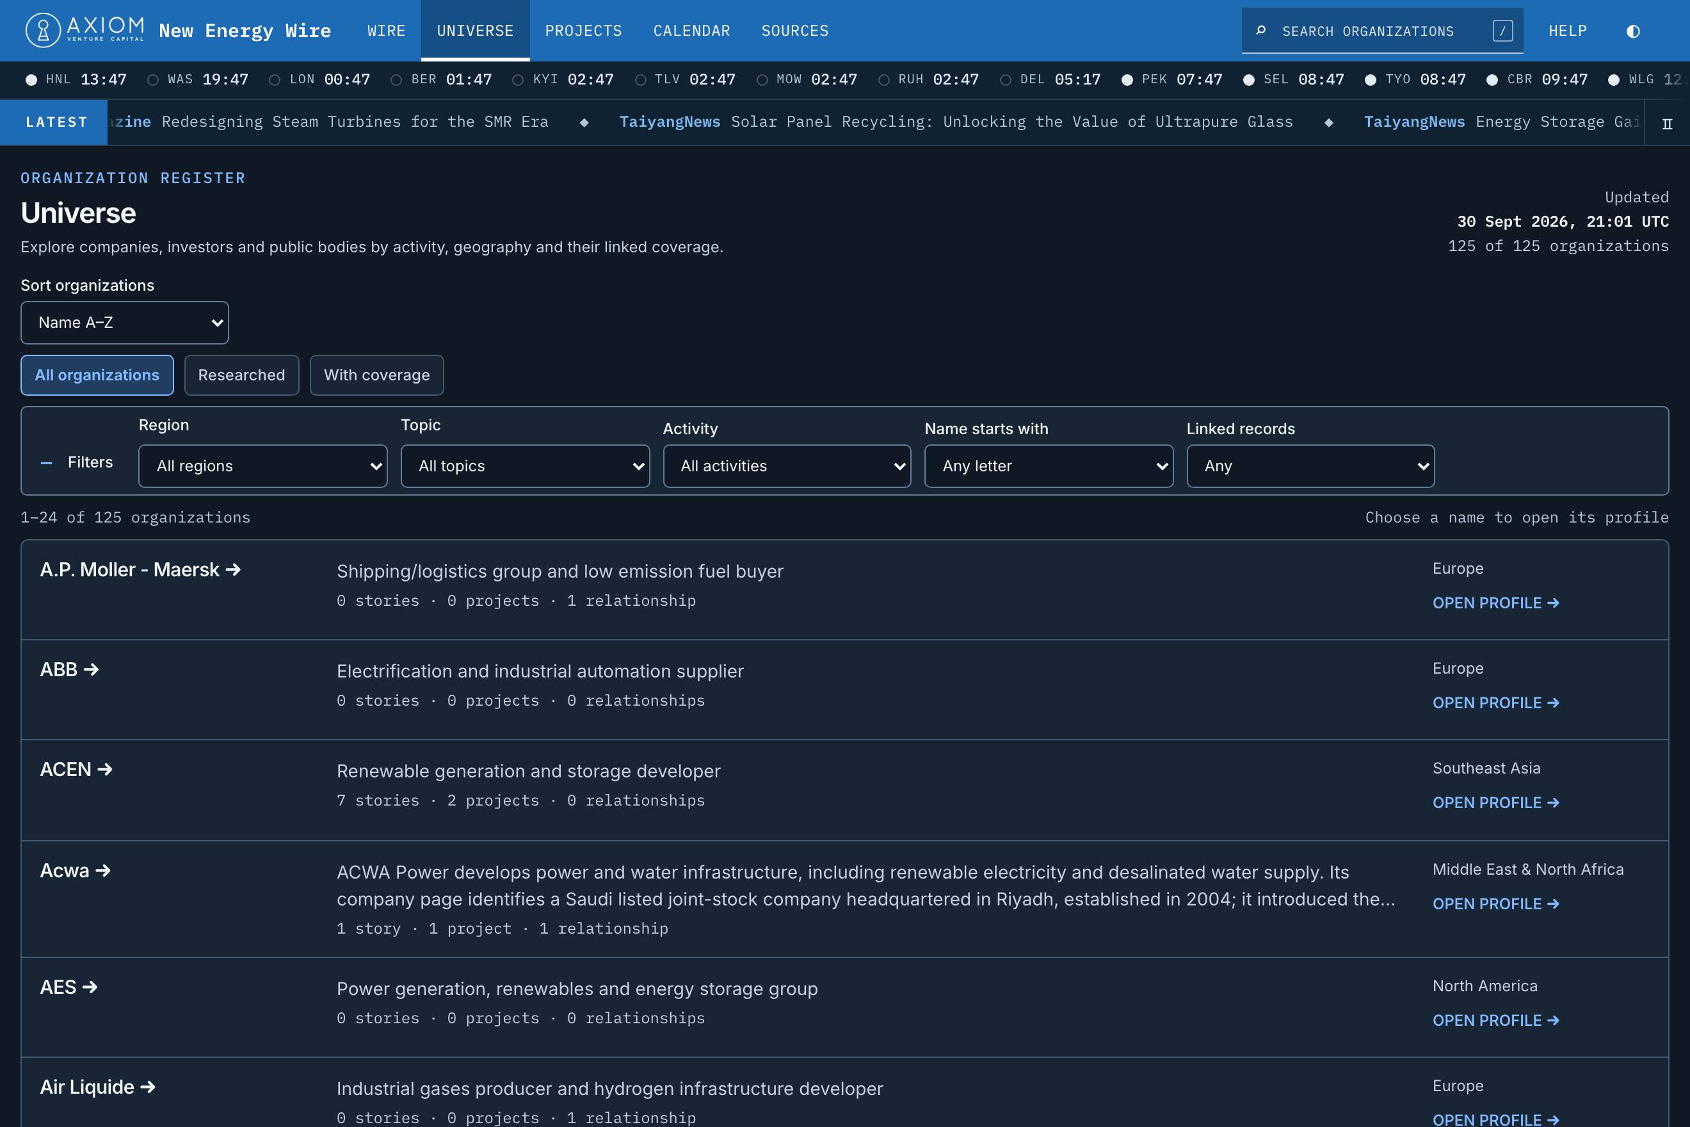Open the AES organization name link
The image size is (1690, 1127).
(x=68, y=987)
